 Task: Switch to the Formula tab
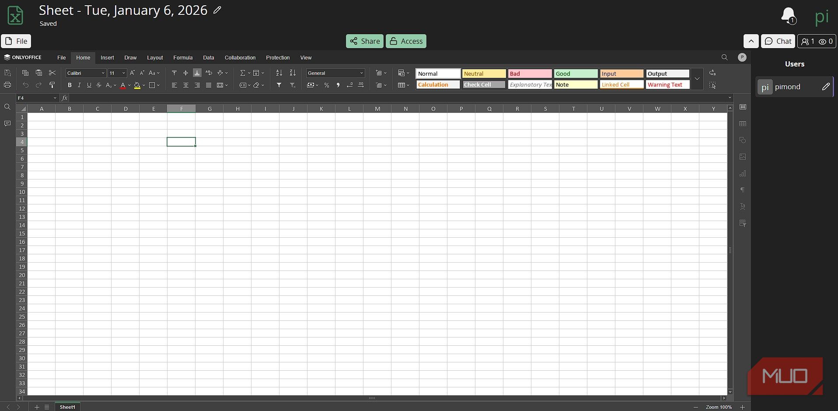(x=183, y=58)
